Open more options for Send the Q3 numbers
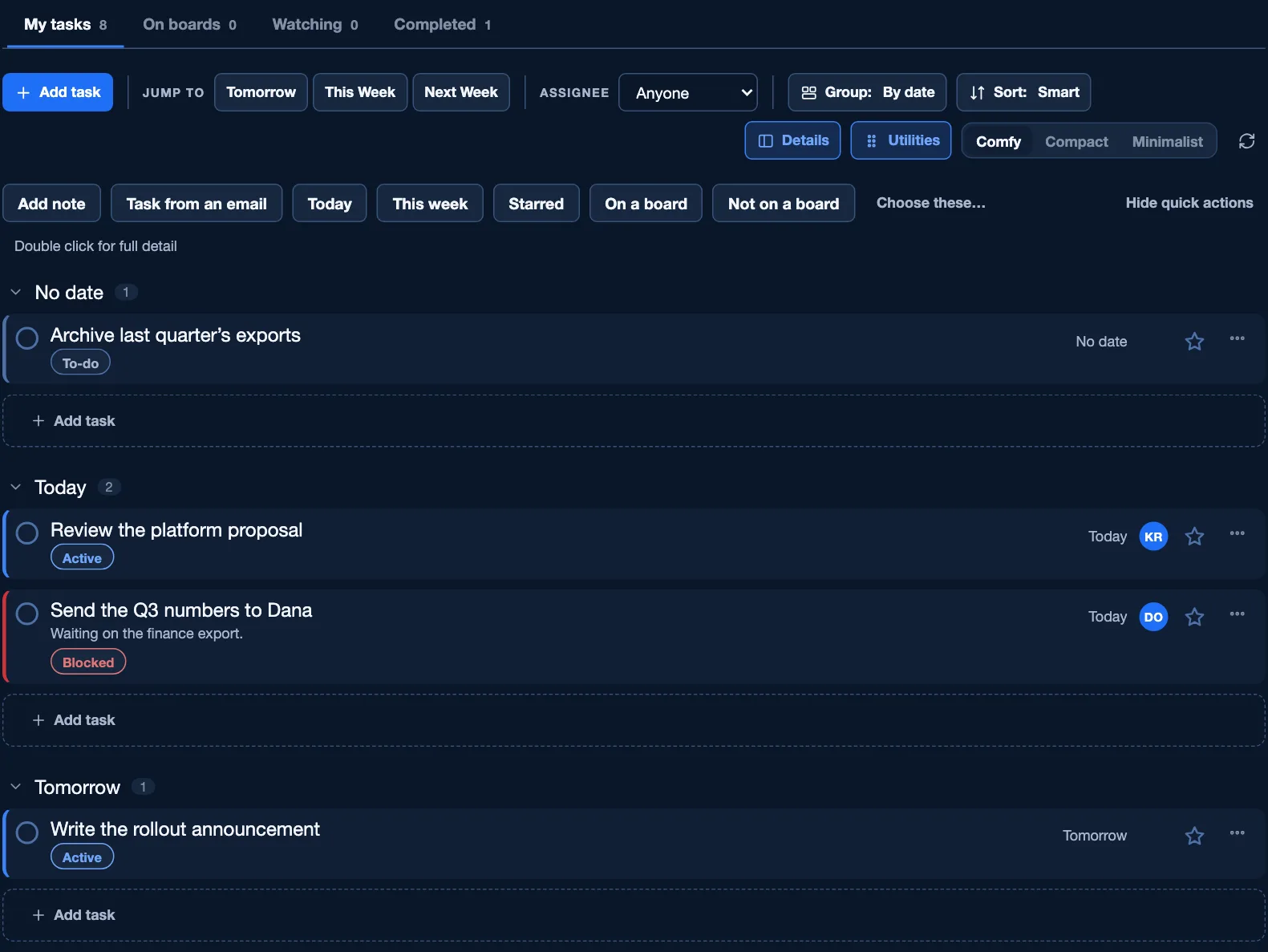Screen dimensions: 1268x952 pos(1237,614)
